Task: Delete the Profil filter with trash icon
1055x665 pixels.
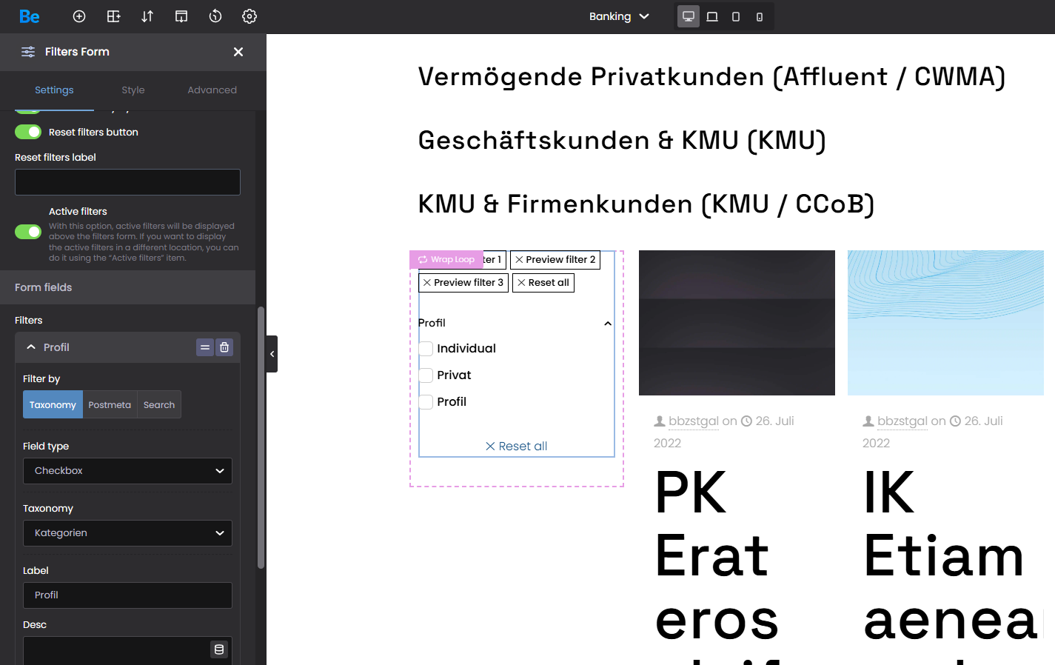Action: point(224,347)
